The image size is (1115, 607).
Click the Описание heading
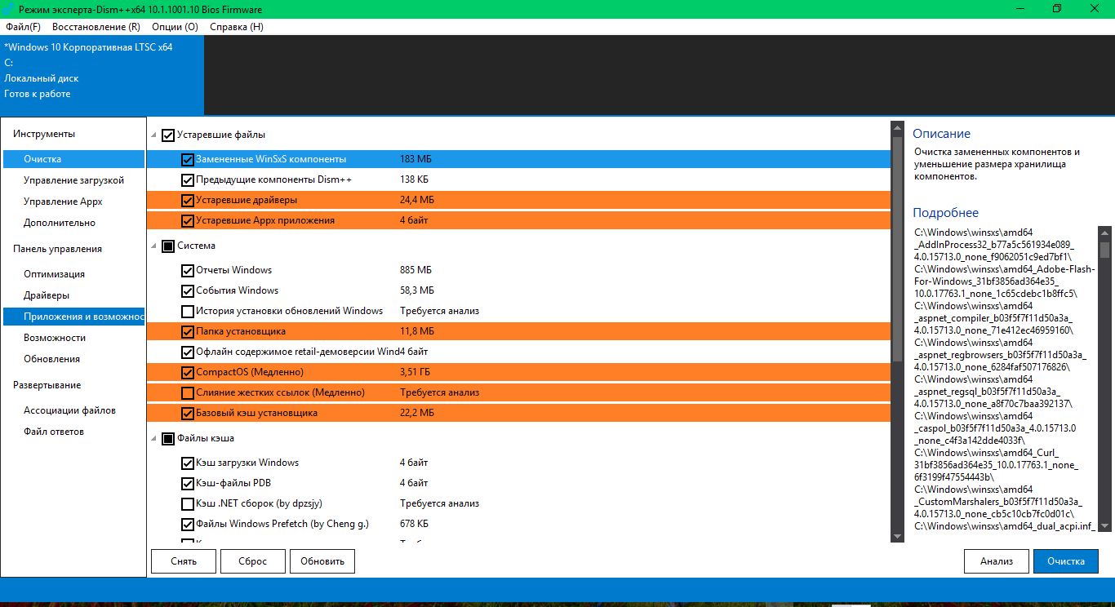point(941,134)
